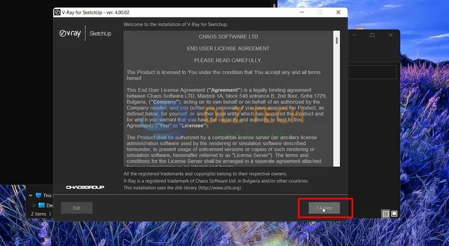The width and height of the screenshot is (449, 246).
Task: Click the This PC computer icon
Action: coord(38,195)
